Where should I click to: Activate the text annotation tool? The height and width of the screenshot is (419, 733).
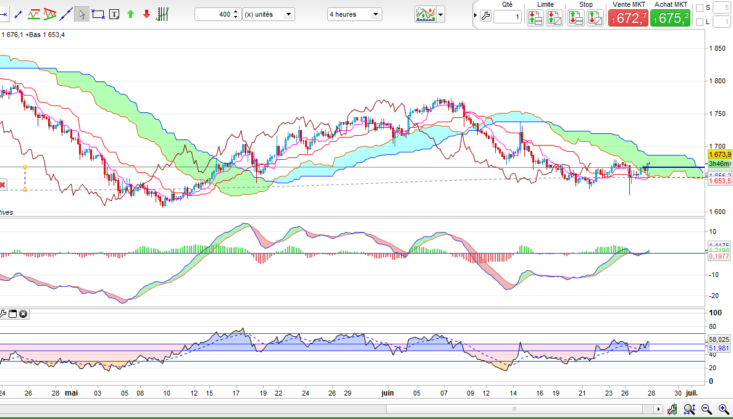[114, 14]
